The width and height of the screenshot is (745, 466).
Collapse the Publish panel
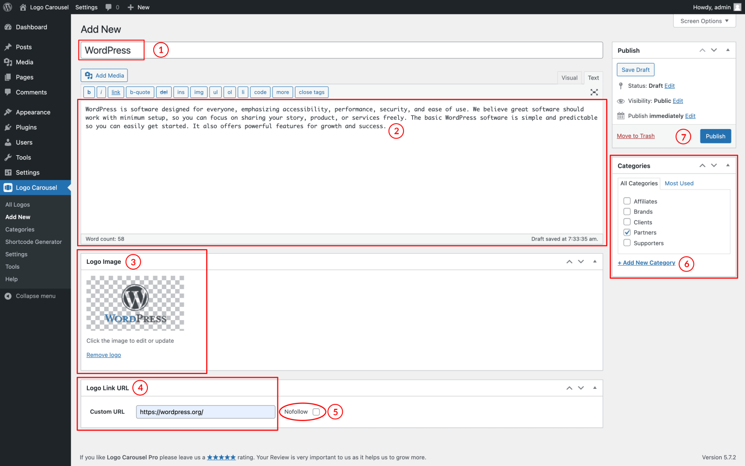727,50
